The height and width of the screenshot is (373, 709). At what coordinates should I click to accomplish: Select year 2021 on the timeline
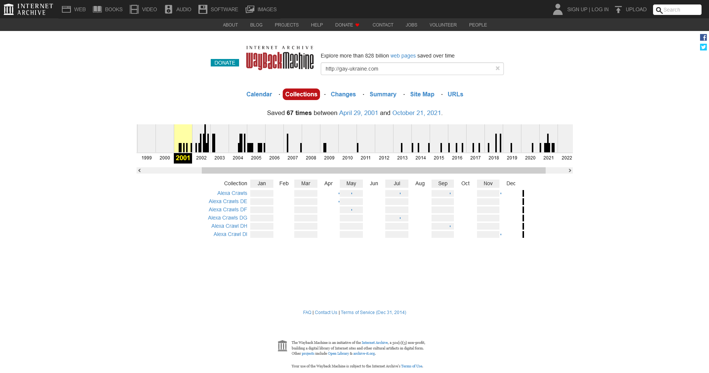click(549, 158)
